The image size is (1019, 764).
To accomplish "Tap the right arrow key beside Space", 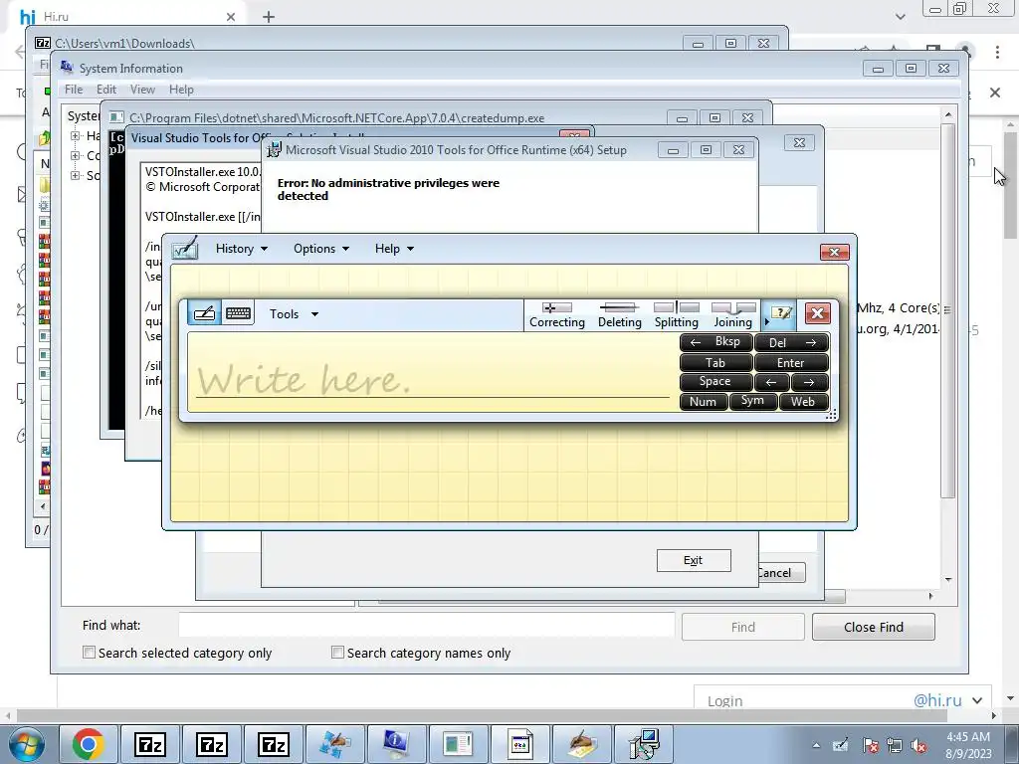I will coord(810,382).
